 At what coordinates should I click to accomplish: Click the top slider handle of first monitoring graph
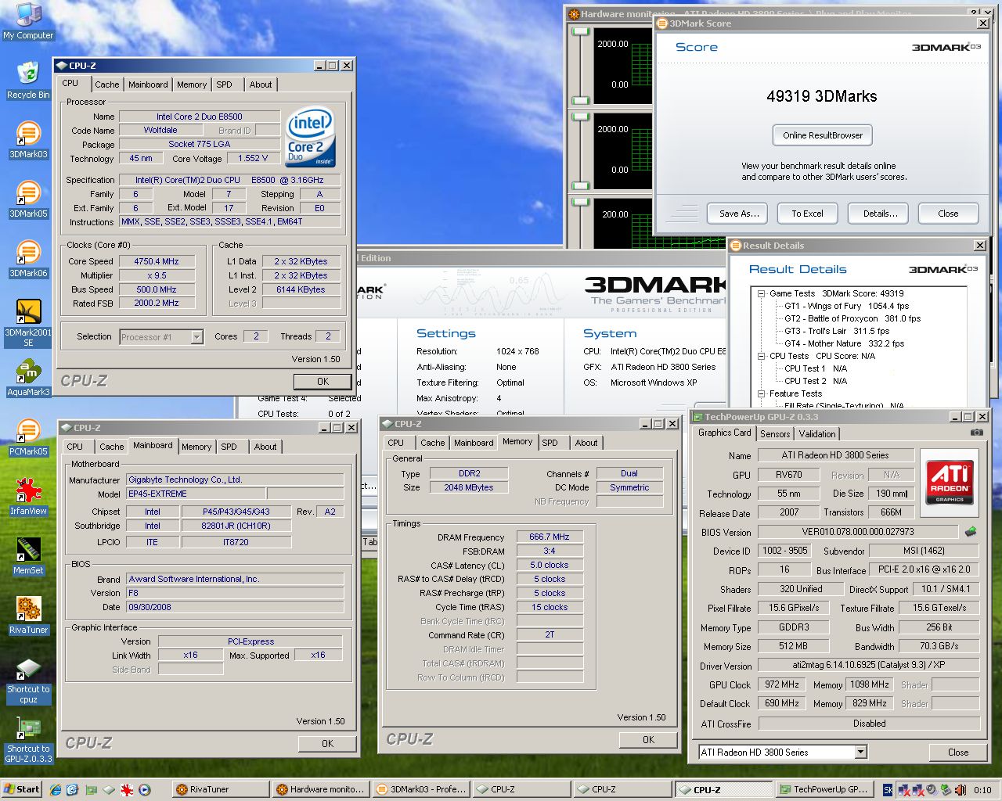pos(580,31)
